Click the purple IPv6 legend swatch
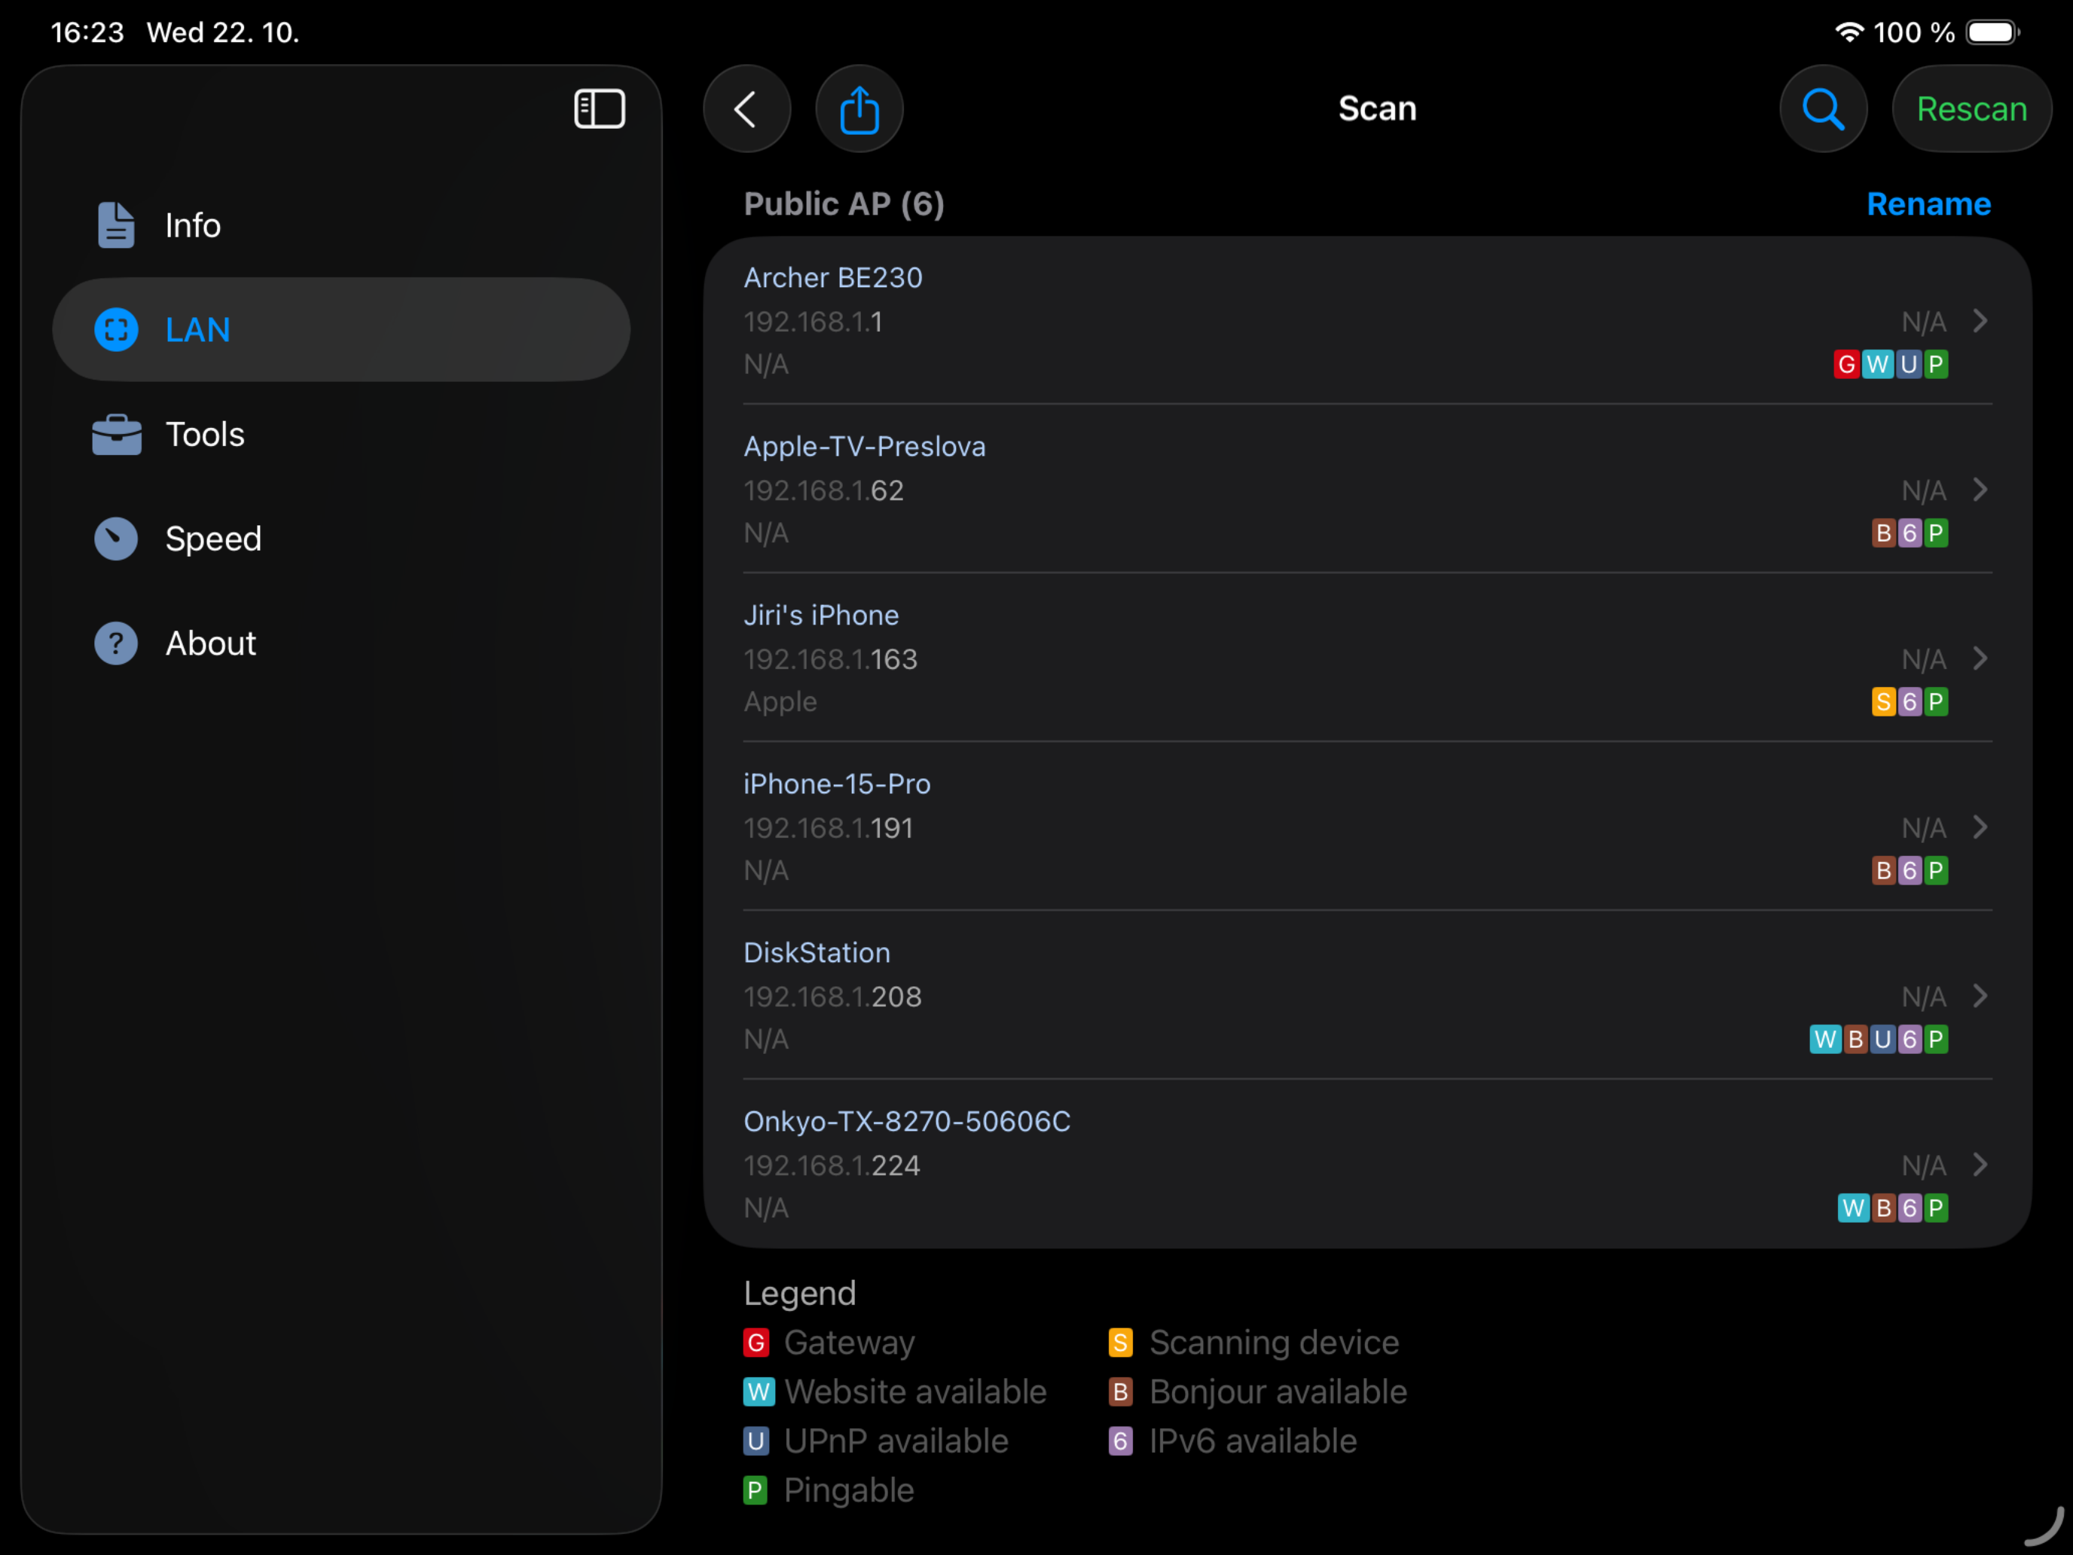 (1121, 1440)
